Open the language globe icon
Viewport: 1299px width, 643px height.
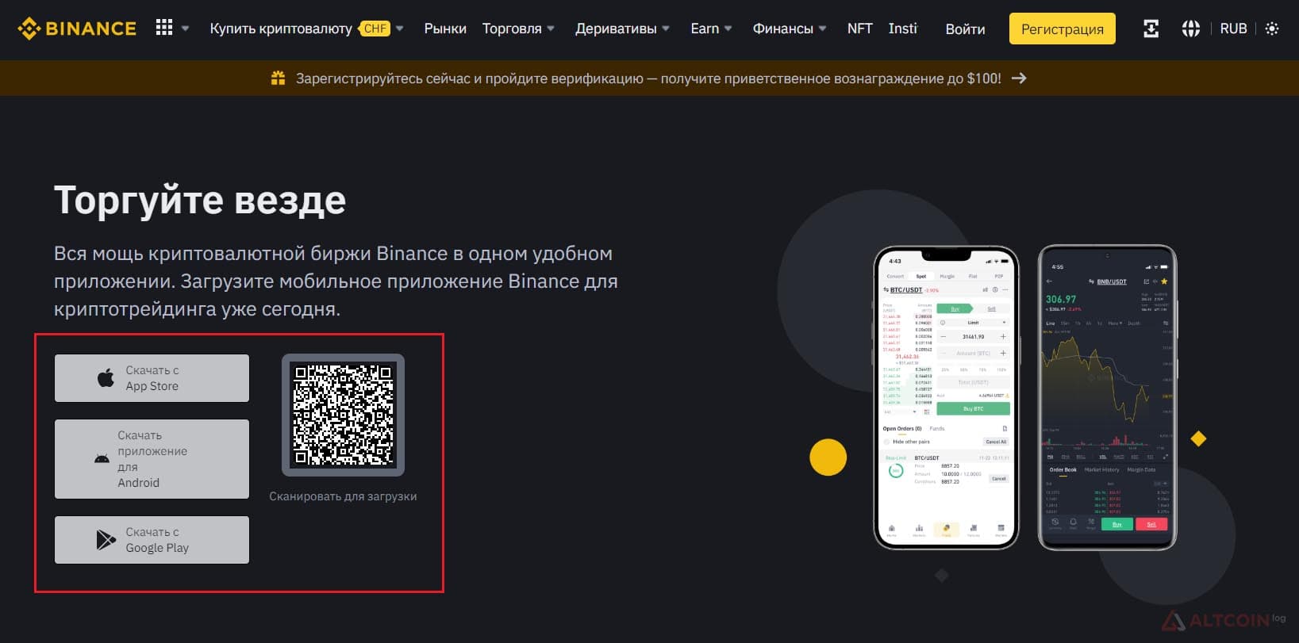1190,29
